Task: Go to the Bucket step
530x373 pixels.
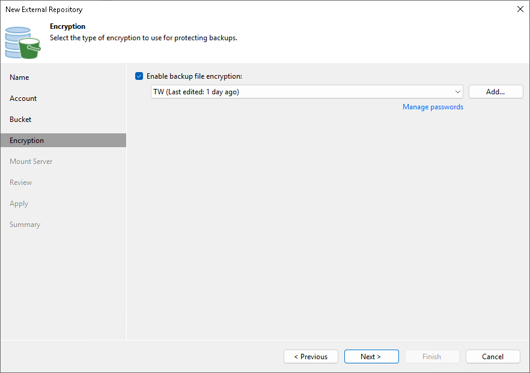Action: coord(20,120)
